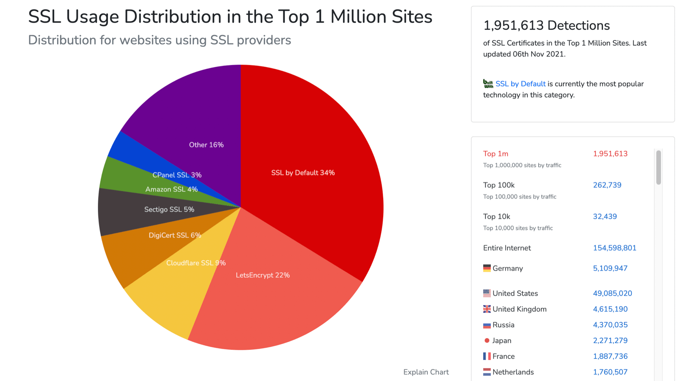696x381 pixels.
Task: Open United Kingdom's 4,615,190 count
Action: (610, 309)
